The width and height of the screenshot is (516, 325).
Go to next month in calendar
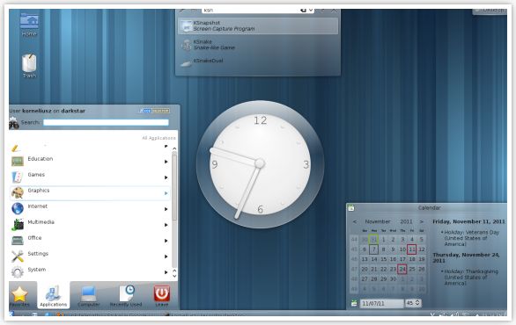(421, 222)
